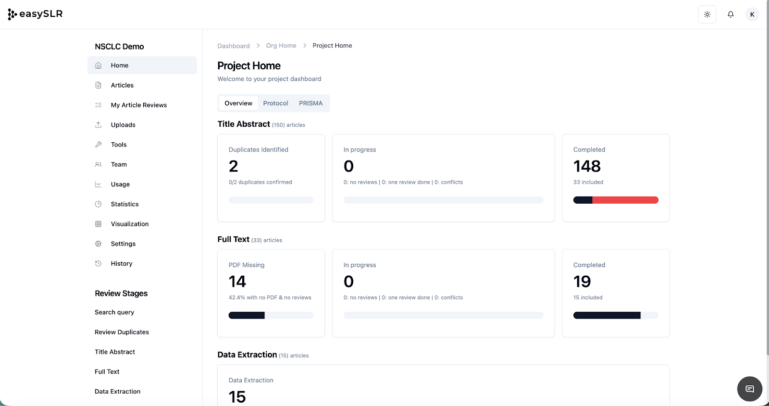Screen dimensions: 769x406
Task: Open the notifications bell
Action: [730, 14]
